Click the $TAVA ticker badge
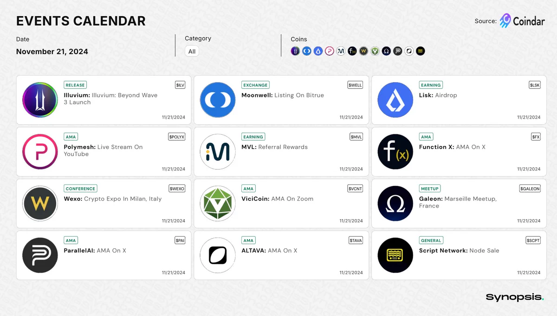 pos(356,240)
